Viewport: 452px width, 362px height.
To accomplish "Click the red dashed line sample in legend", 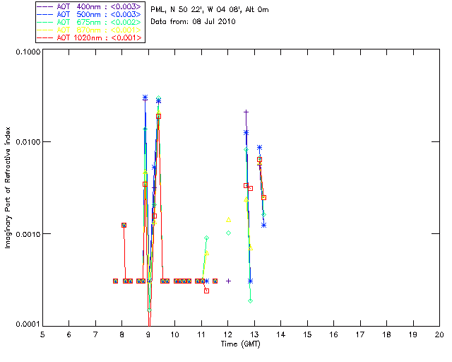I will (45, 37).
